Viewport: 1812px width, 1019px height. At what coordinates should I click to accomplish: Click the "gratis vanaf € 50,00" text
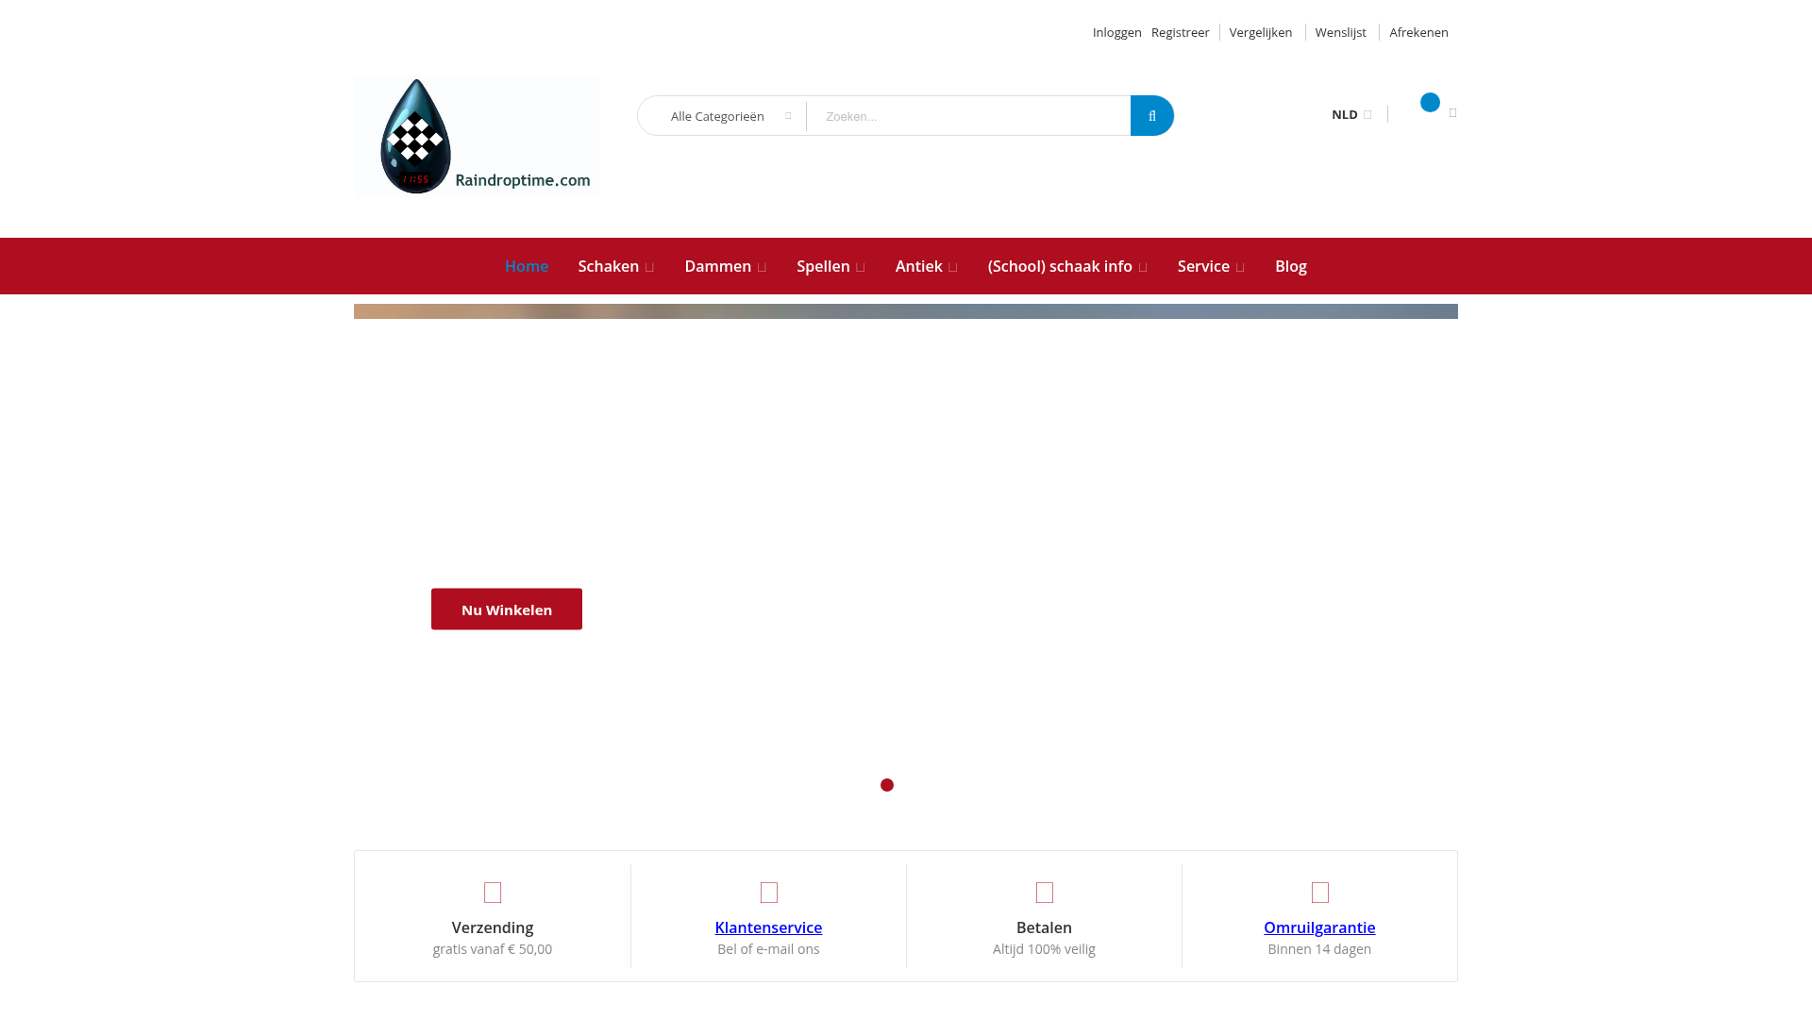pyautogui.click(x=493, y=949)
